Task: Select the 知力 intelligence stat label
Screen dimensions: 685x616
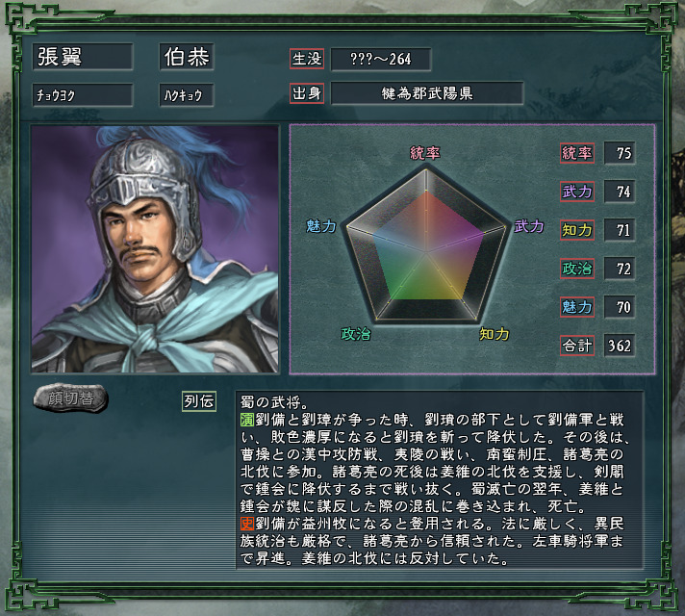Action: [577, 230]
